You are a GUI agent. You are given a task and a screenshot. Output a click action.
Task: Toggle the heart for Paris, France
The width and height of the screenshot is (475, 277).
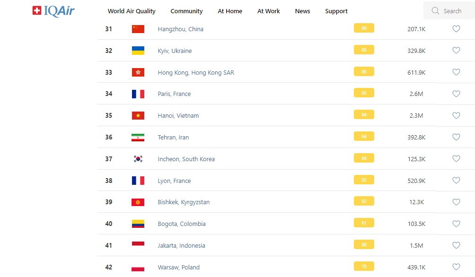click(456, 94)
